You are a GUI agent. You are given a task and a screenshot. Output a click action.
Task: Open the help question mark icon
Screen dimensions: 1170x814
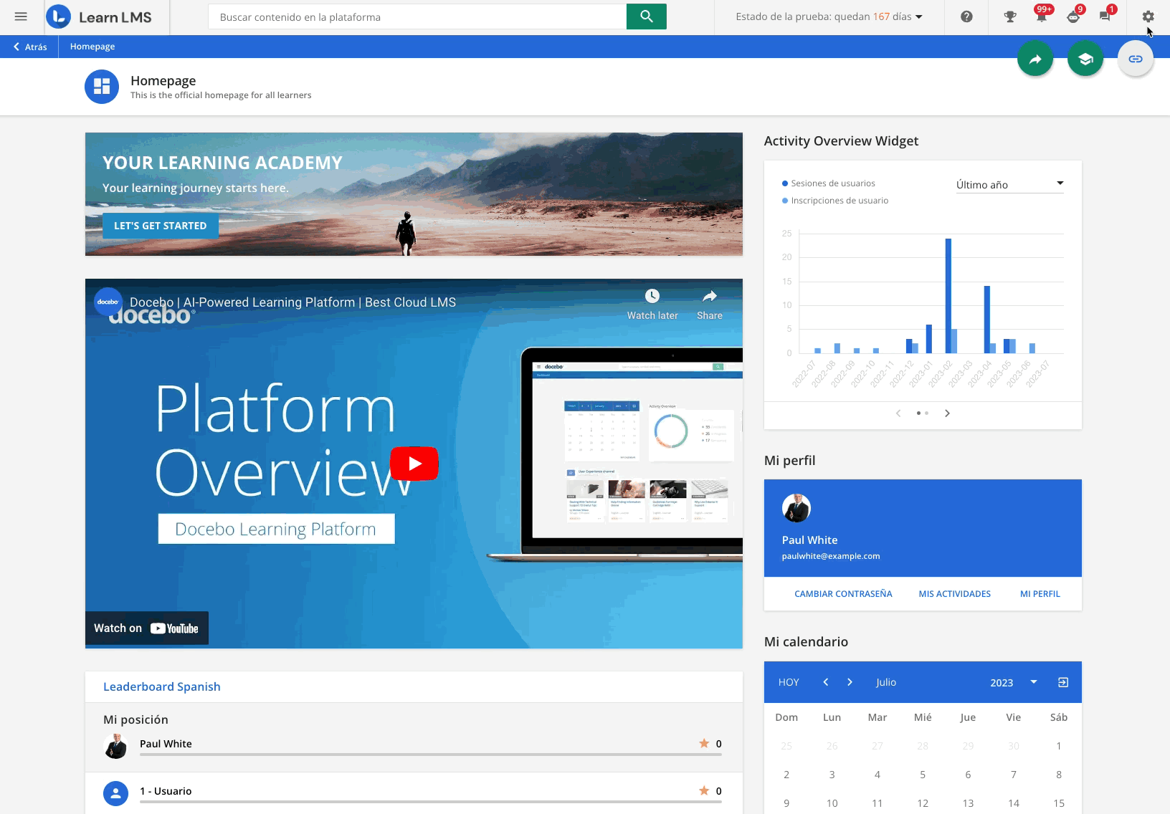coord(966,16)
